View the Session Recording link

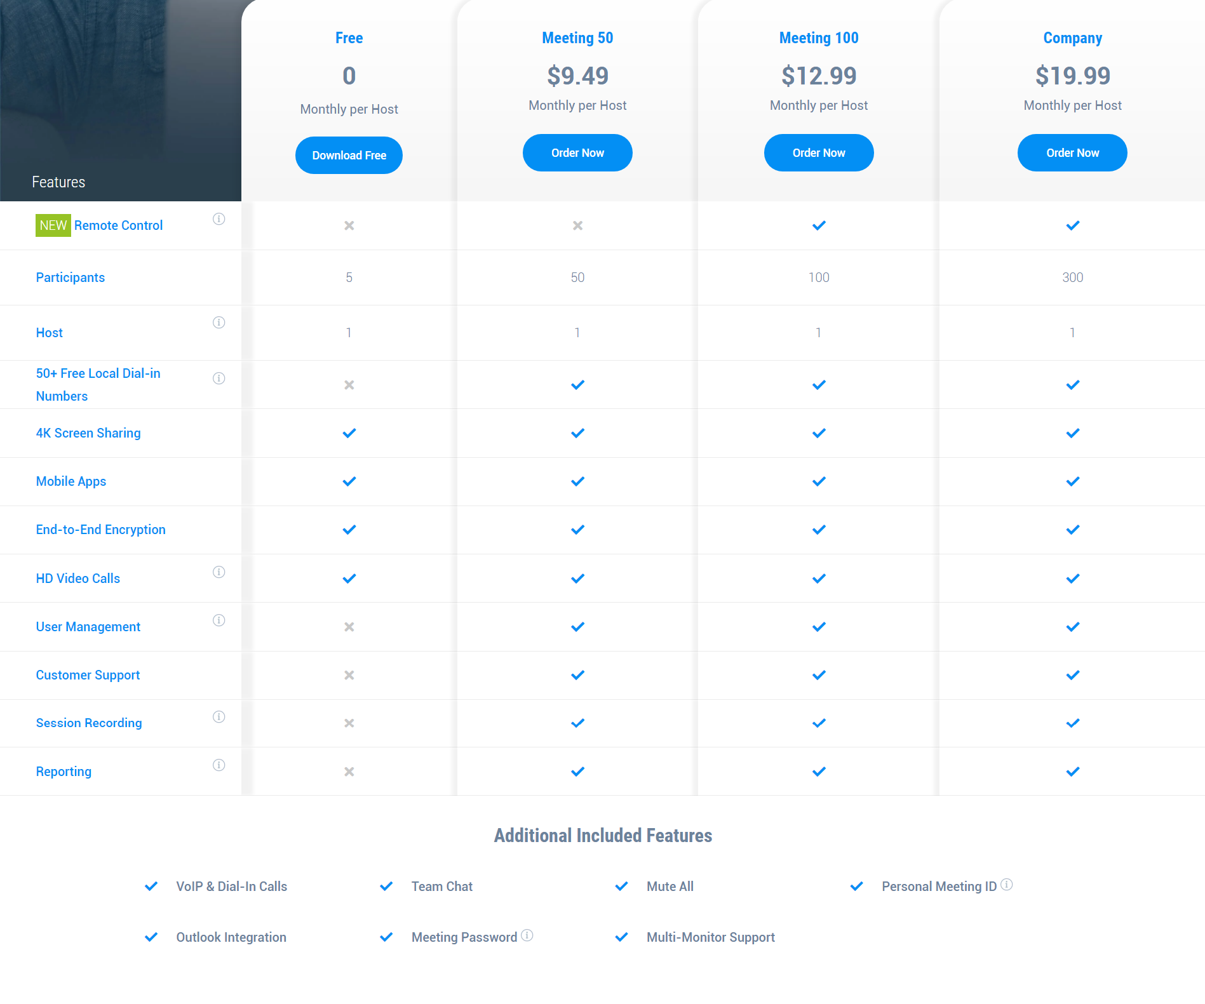(x=89, y=723)
